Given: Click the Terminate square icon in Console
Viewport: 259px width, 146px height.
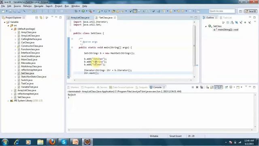Looking at the screenshot, I should [193, 87].
